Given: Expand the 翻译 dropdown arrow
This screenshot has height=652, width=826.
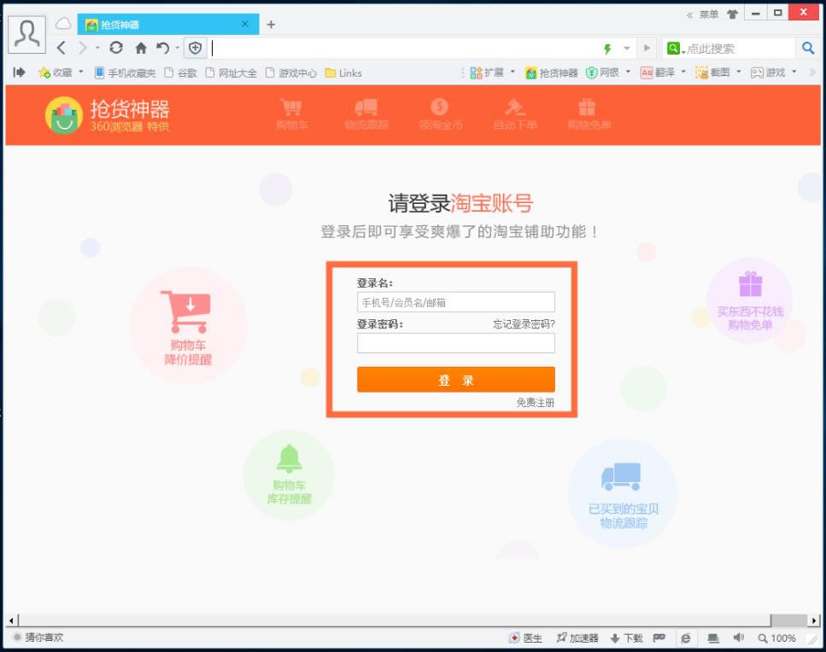Looking at the screenshot, I should pos(683,72).
